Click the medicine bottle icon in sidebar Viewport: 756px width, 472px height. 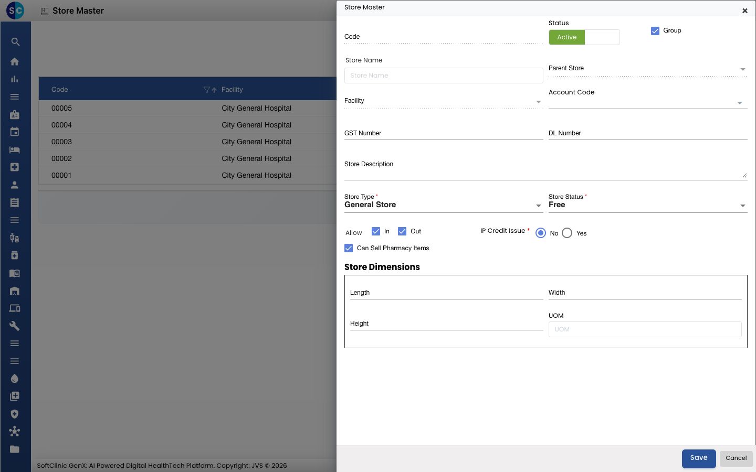click(x=15, y=255)
